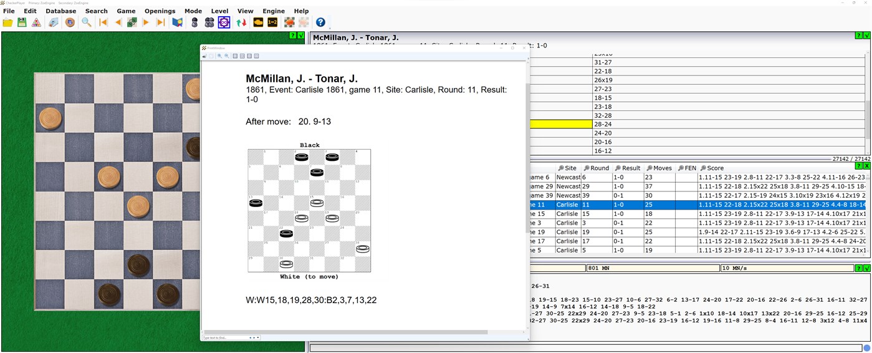
Task: Click the first page layout icon in PrintWindow
Action: tap(235, 56)
